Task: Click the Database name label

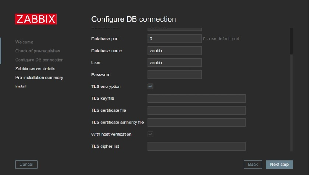Action: point(107,51)
